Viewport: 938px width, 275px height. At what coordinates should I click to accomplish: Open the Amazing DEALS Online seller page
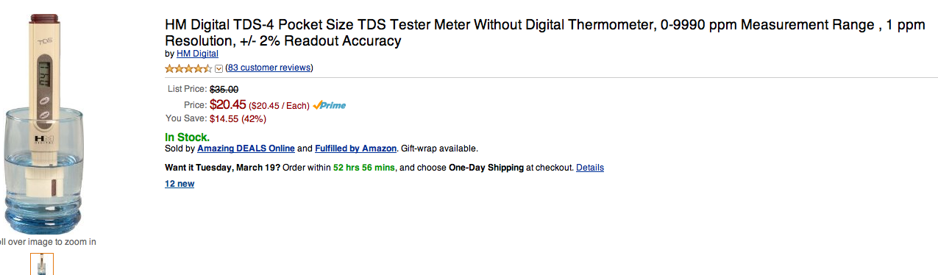point(246,149)
